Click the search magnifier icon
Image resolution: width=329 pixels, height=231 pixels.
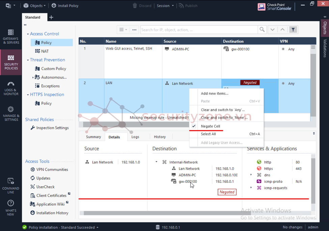[262, 30]
